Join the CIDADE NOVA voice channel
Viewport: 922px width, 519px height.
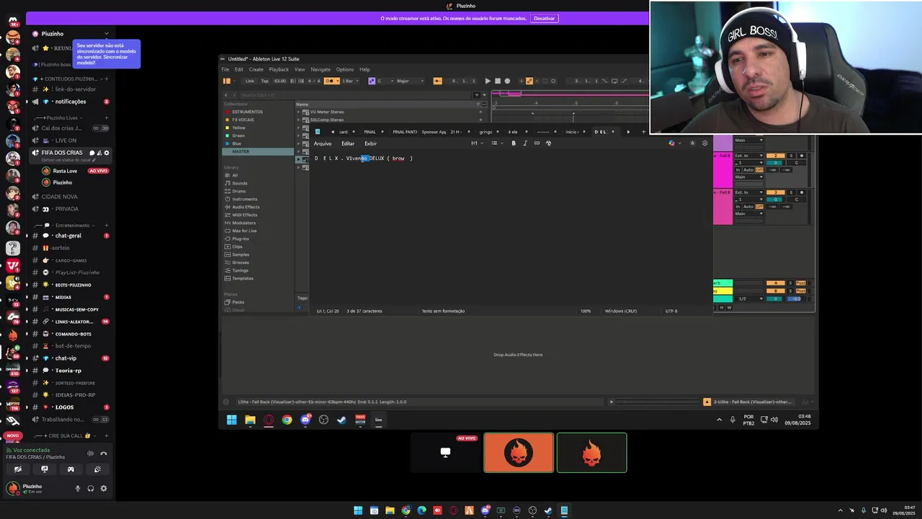pos(59,197)
